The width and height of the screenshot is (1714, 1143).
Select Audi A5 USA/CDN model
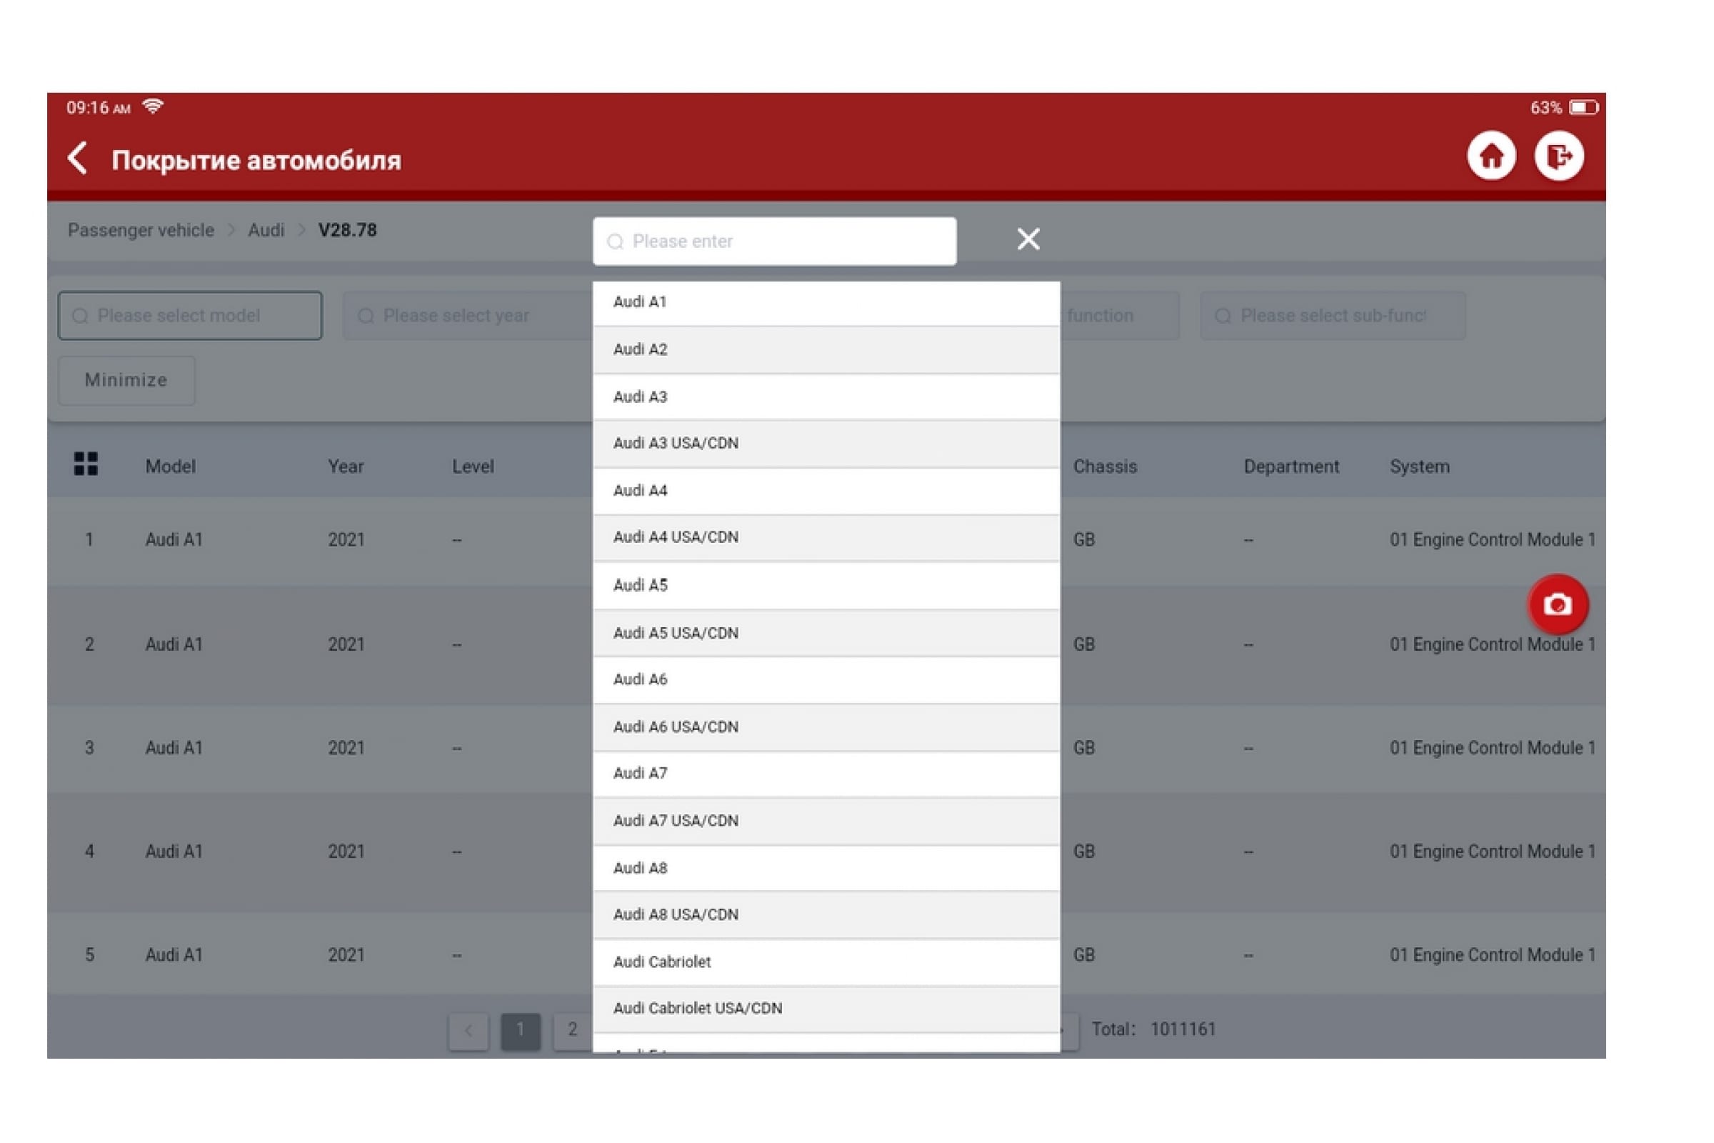pos(826,634)
